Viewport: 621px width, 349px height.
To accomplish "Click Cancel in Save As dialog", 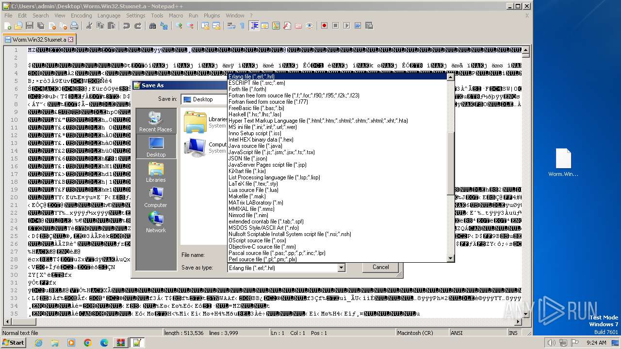I will 380,267.
